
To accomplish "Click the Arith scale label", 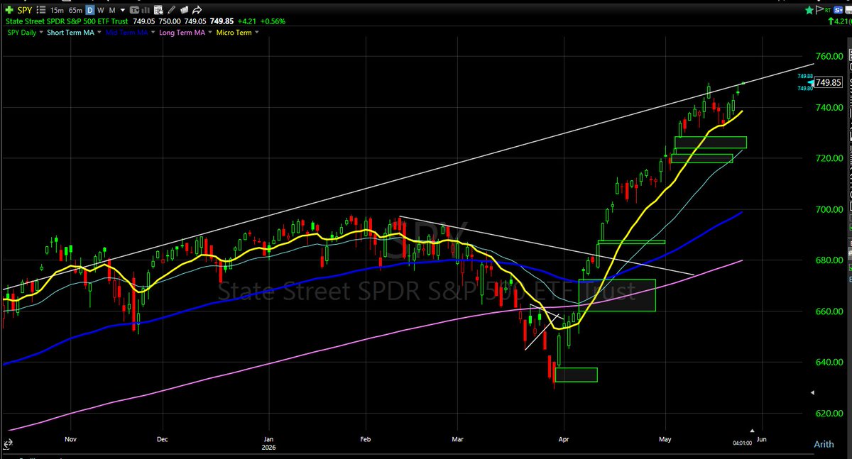I will pyautogui.click(x=824, y=444).
